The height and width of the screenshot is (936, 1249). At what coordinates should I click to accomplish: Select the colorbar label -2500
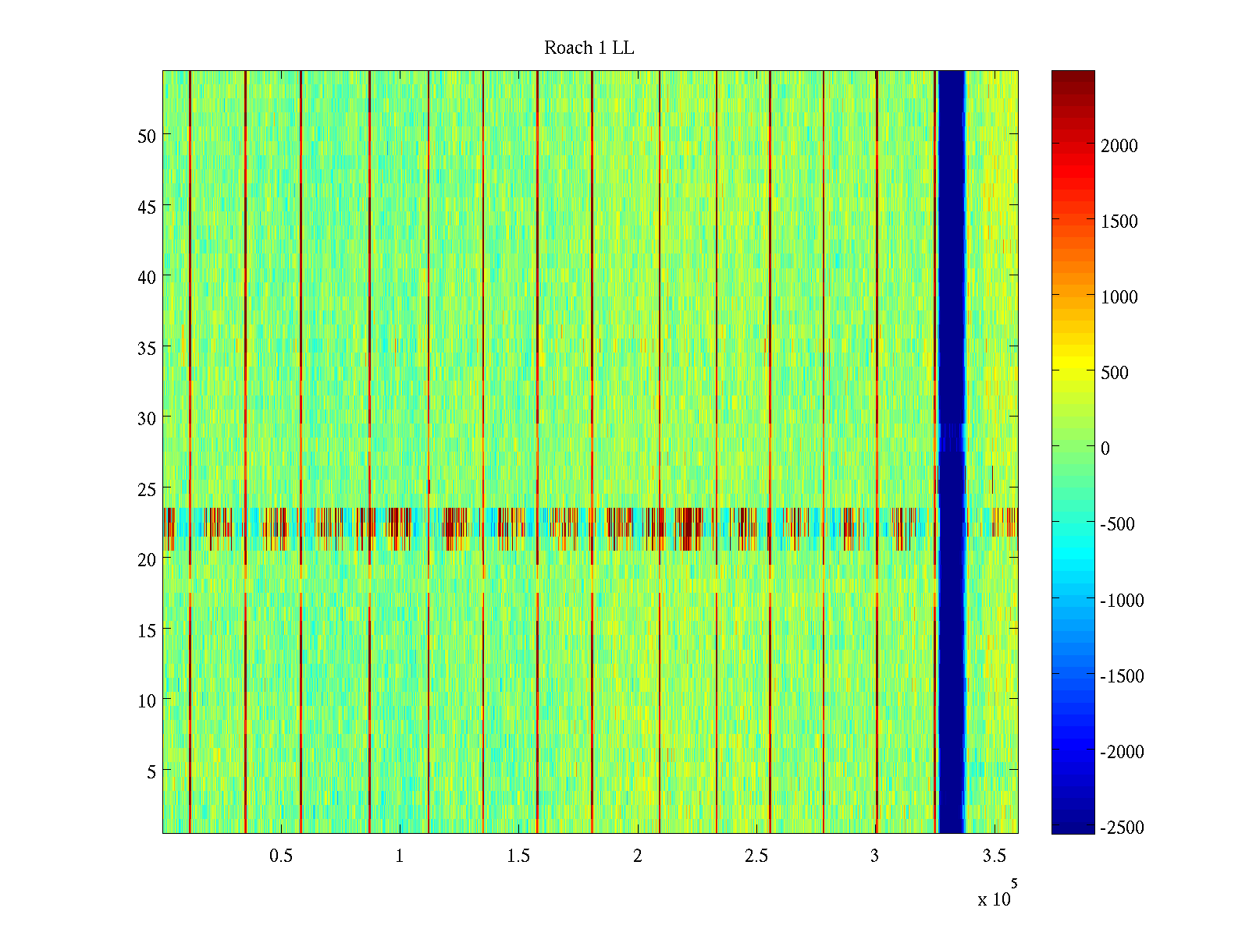(1121, 828)
